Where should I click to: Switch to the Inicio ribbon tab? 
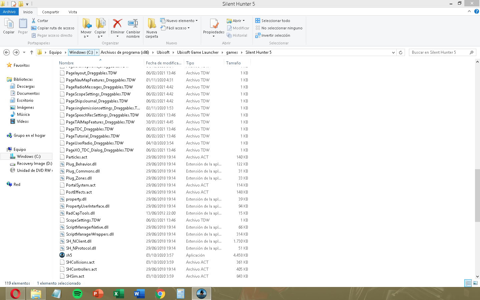point(28,12)
